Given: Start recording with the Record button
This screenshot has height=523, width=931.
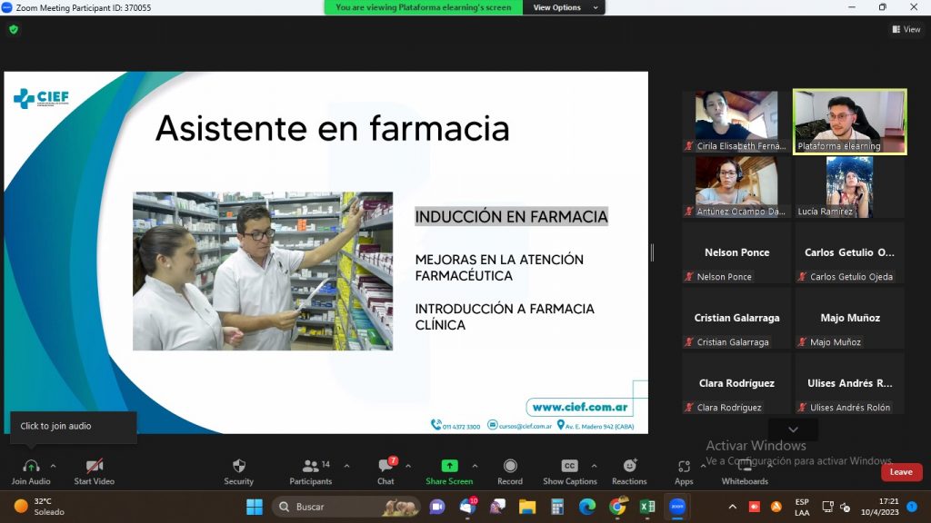Looking at the screenshot, I should click(510, 471).
